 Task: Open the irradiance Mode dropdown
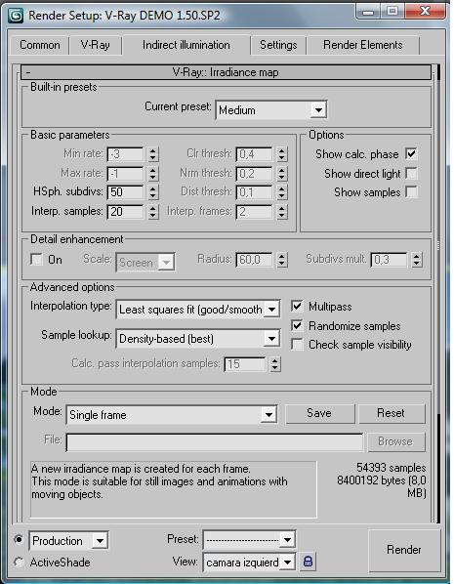[171, 414]
